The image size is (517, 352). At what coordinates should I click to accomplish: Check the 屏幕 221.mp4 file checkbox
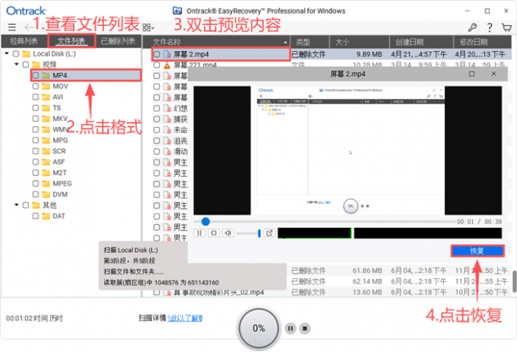(x=157, y=65)
